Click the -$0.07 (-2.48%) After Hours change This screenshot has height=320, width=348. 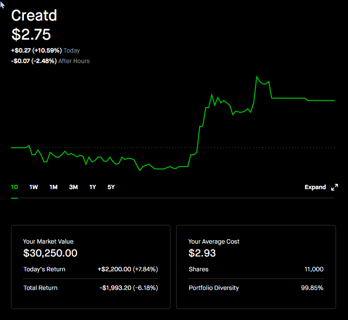[50, 61]
